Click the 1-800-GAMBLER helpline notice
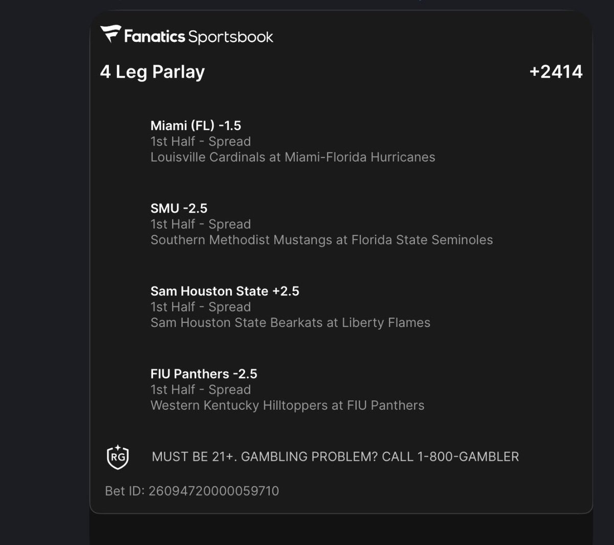Image resolution: width=614 pixels, height=545 pixels. tap(380, 457)
